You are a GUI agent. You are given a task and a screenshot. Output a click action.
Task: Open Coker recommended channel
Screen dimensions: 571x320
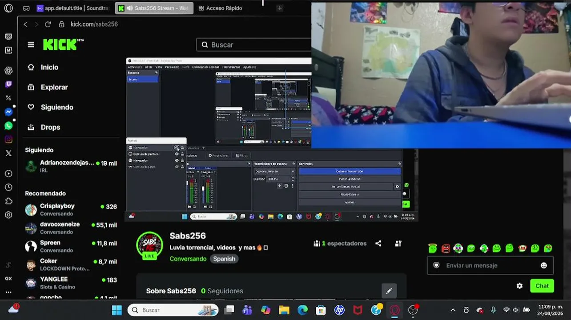[71, 264]
